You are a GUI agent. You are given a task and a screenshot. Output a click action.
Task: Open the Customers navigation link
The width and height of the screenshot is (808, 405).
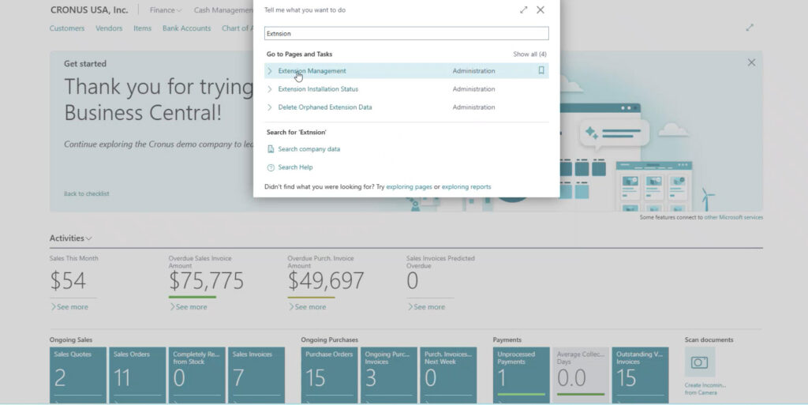(x=67, y=28)
